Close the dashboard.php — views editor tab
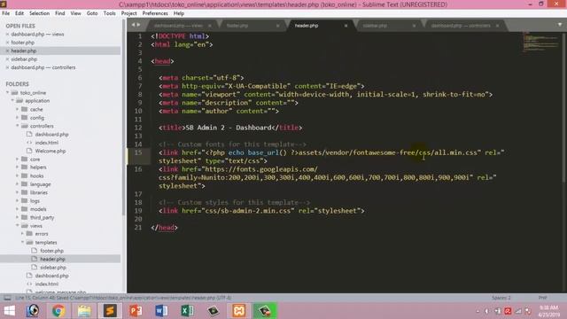The image size is (567, 319). pyautogui.click(x=210, y=26)
